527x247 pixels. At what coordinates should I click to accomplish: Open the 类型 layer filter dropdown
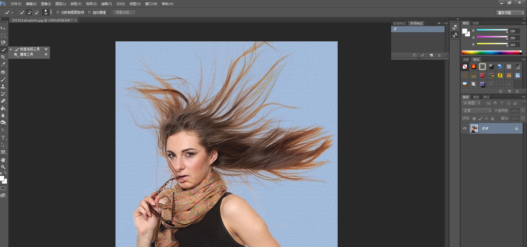tap(472, 103)
